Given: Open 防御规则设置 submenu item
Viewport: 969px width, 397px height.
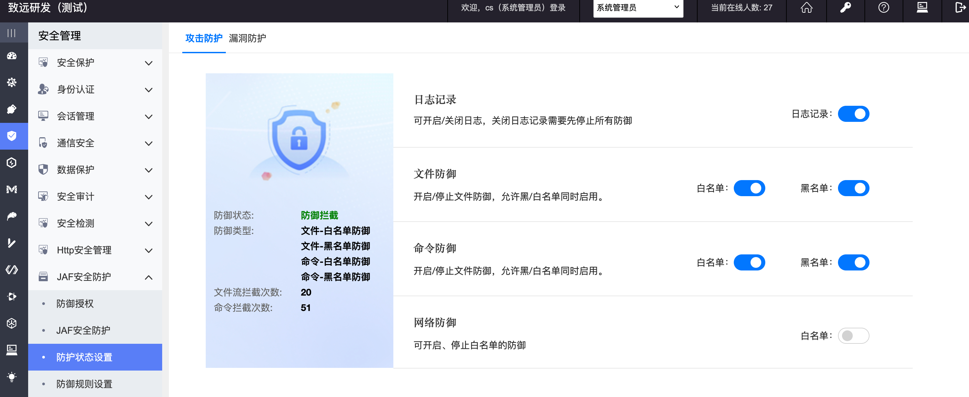Looking at the screenshot, I should point(84,384).
